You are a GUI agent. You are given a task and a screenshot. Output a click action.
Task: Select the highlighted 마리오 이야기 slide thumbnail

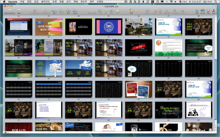tap(79, 27)
